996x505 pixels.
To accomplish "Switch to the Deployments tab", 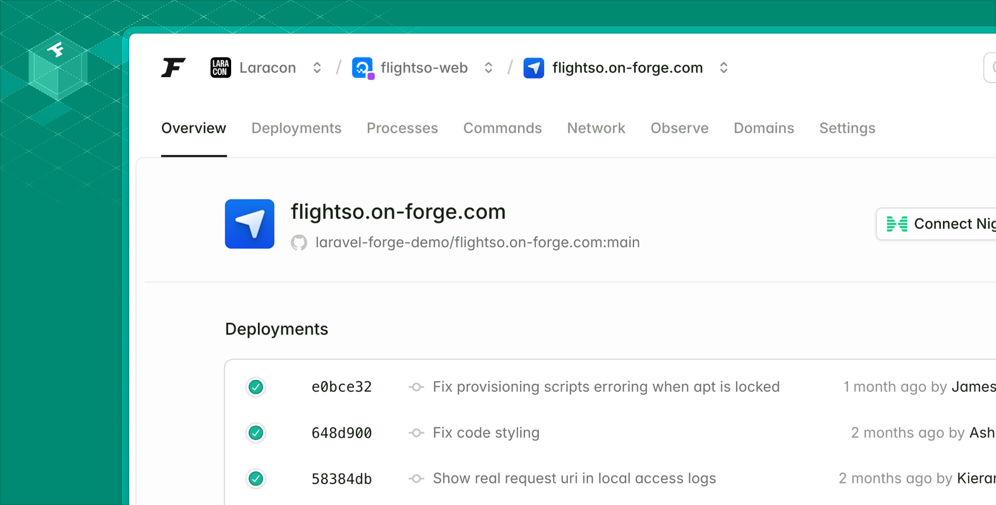I will [296, 128].
